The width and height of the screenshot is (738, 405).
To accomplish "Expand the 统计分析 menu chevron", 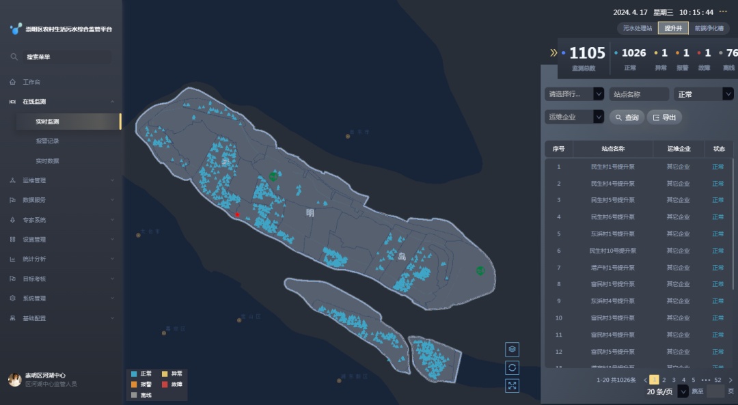I will coord(113,259).
